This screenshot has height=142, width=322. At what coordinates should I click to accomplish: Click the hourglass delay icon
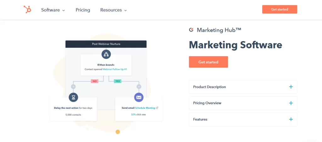click(73, 97)
